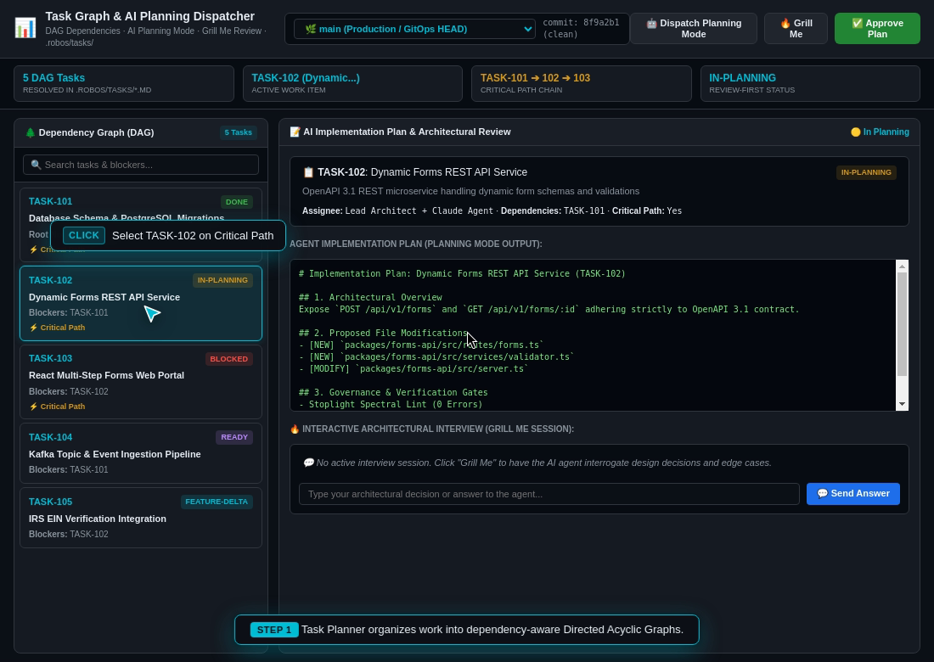Open the main branch selector dropdown
Screen dimensions: 934x662
pos(414,29)
